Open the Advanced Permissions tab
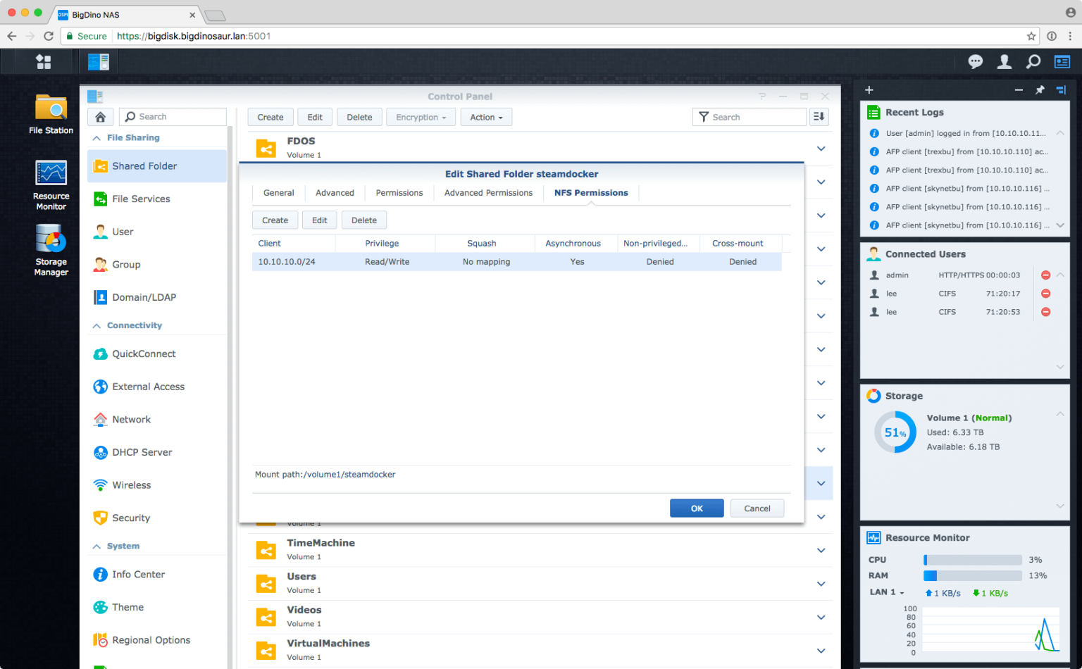 [x=488, y=192]
